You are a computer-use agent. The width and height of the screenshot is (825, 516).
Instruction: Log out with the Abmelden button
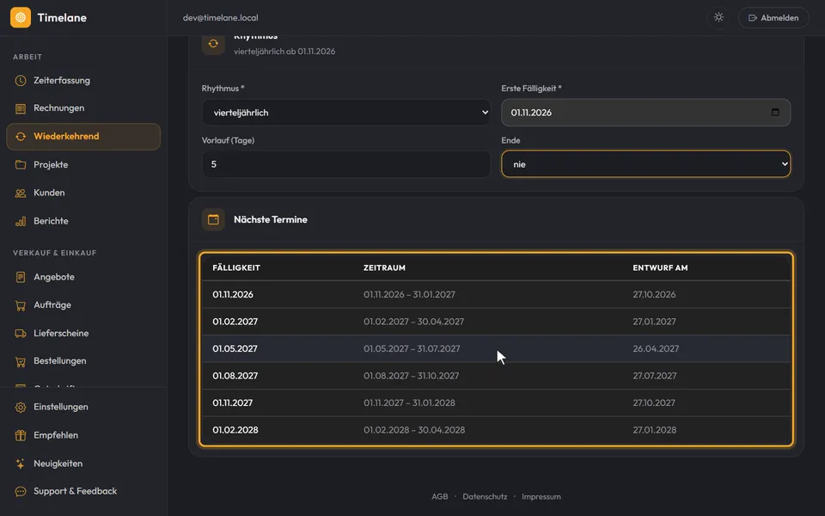[773, 18]
